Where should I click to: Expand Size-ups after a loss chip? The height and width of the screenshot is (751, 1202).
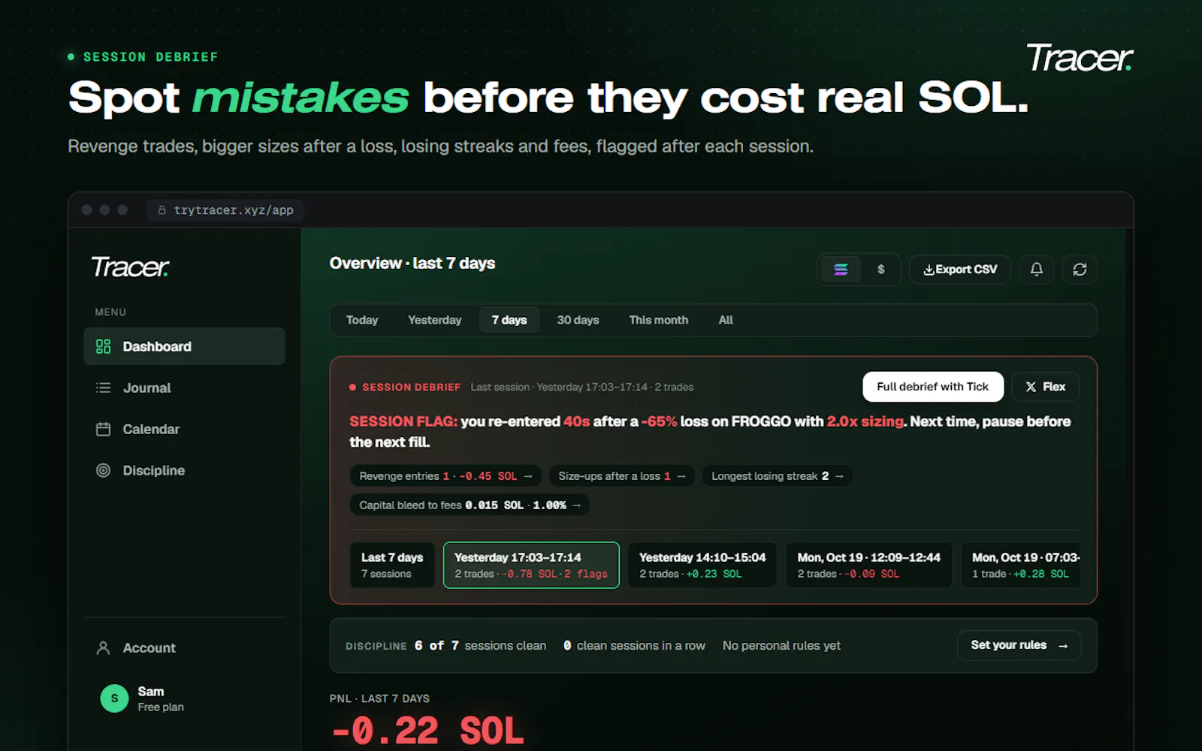[x=621, y=476]
